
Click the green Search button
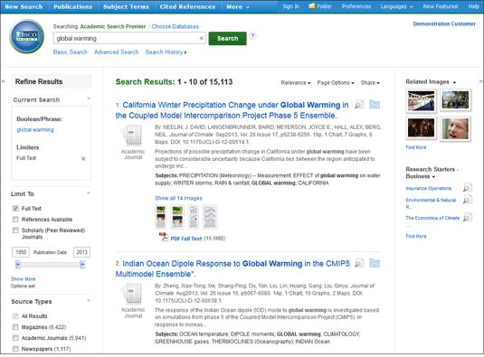coord(227,39)
